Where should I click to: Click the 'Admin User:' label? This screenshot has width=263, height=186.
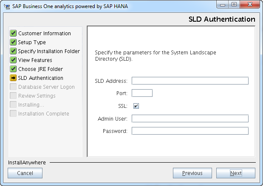tap(113, 119)
